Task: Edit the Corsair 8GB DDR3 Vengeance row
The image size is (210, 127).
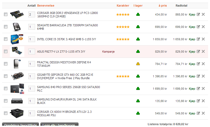Action: coord(198,14)
